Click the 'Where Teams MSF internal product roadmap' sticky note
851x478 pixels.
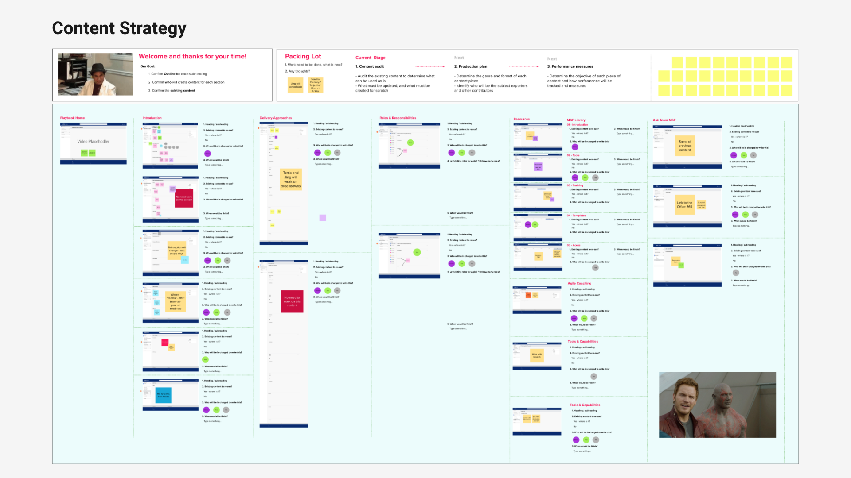click(176, 301)
